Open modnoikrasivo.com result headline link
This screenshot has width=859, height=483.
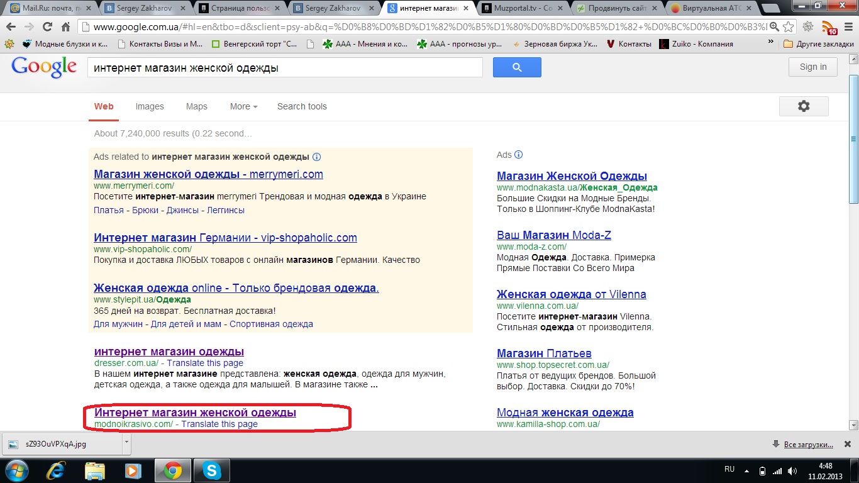click(195, 413)
